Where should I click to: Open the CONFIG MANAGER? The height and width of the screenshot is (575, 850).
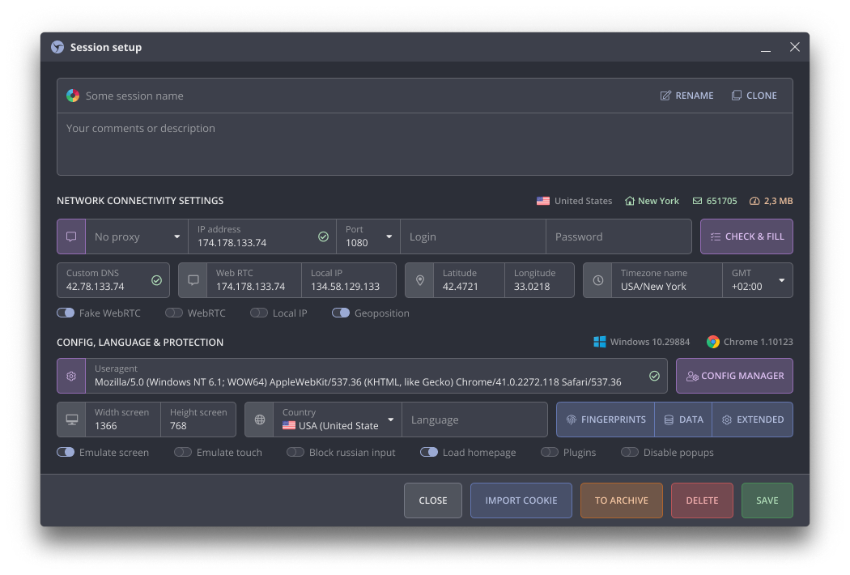[x=734, y=376]
